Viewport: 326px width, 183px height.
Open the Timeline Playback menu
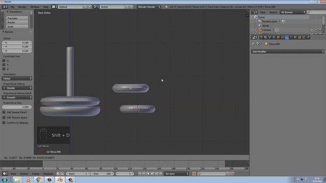coord(48,174)
